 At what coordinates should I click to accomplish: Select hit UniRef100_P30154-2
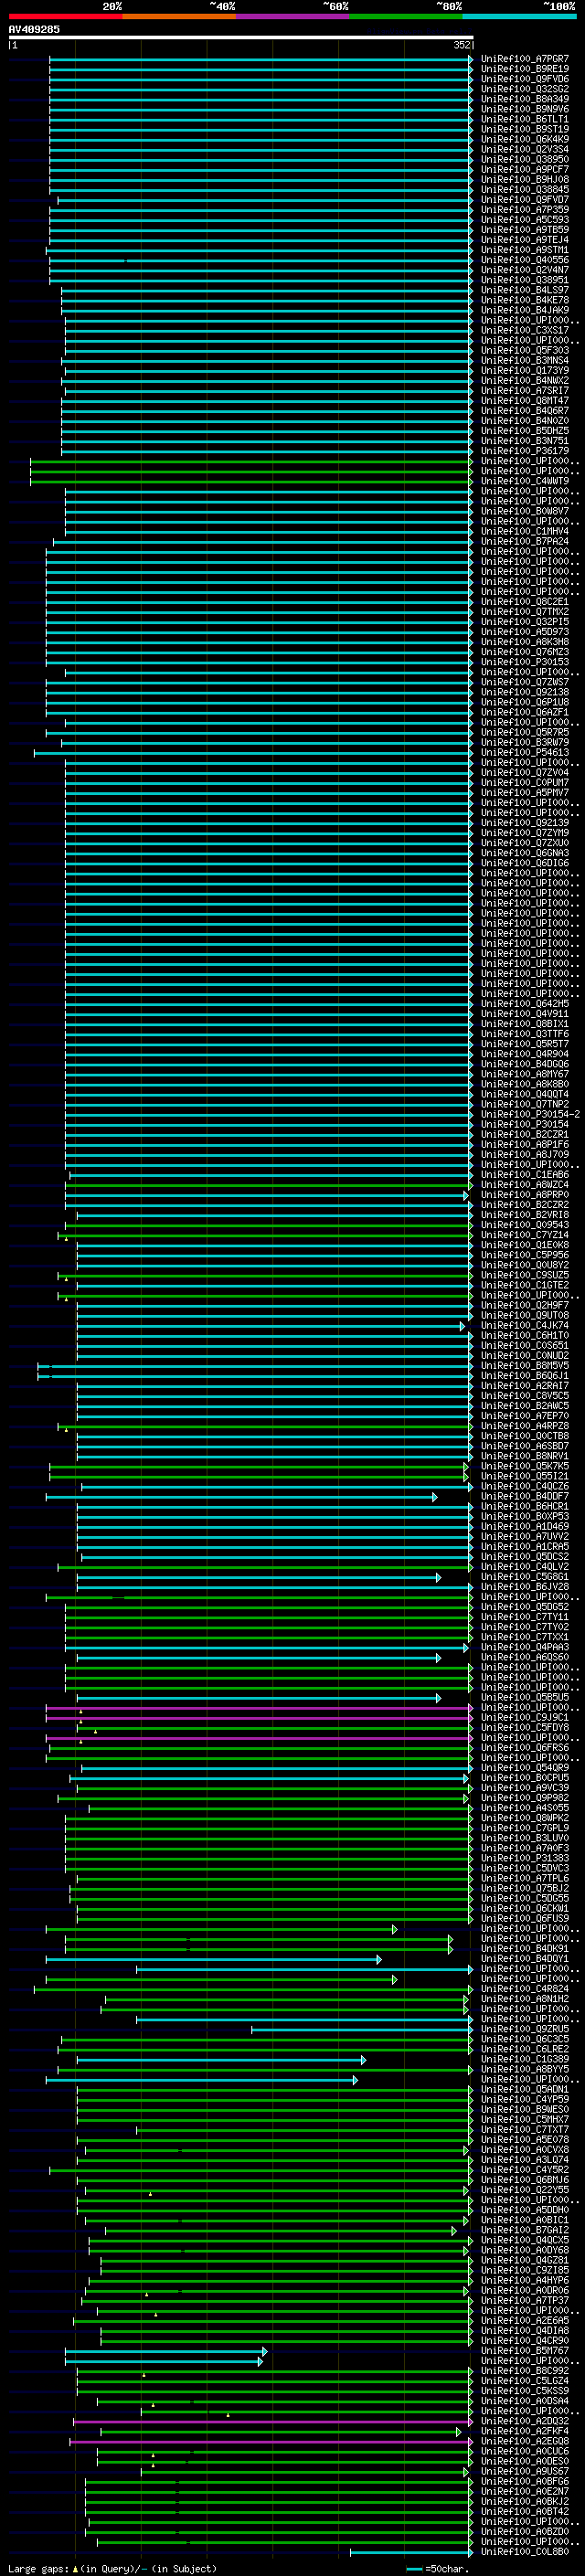[x=530, y=1114]
